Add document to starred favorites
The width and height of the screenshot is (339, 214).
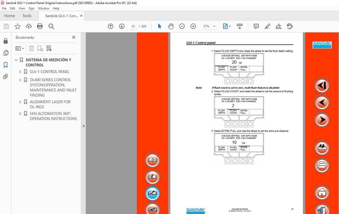coord(17,26)
